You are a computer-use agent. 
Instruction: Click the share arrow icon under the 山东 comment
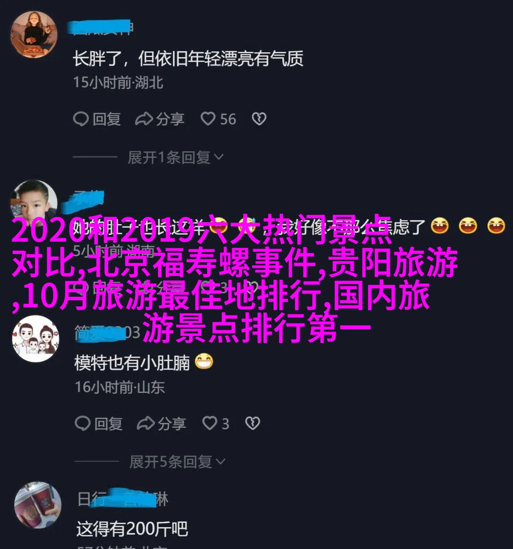[x=146, y=424]
